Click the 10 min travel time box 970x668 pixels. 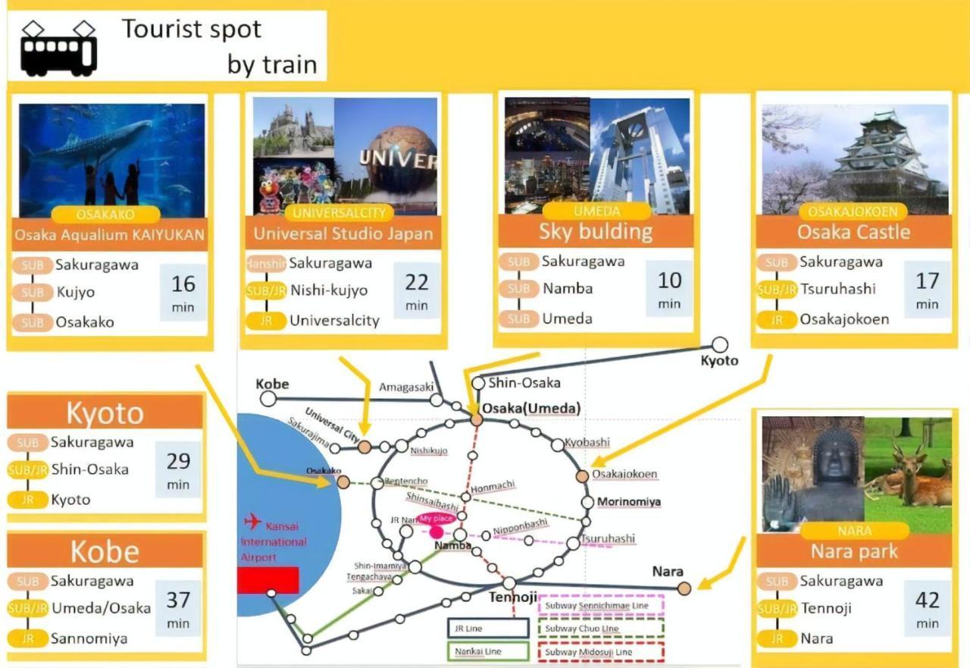pyautogui.click(x=669, y=289)
